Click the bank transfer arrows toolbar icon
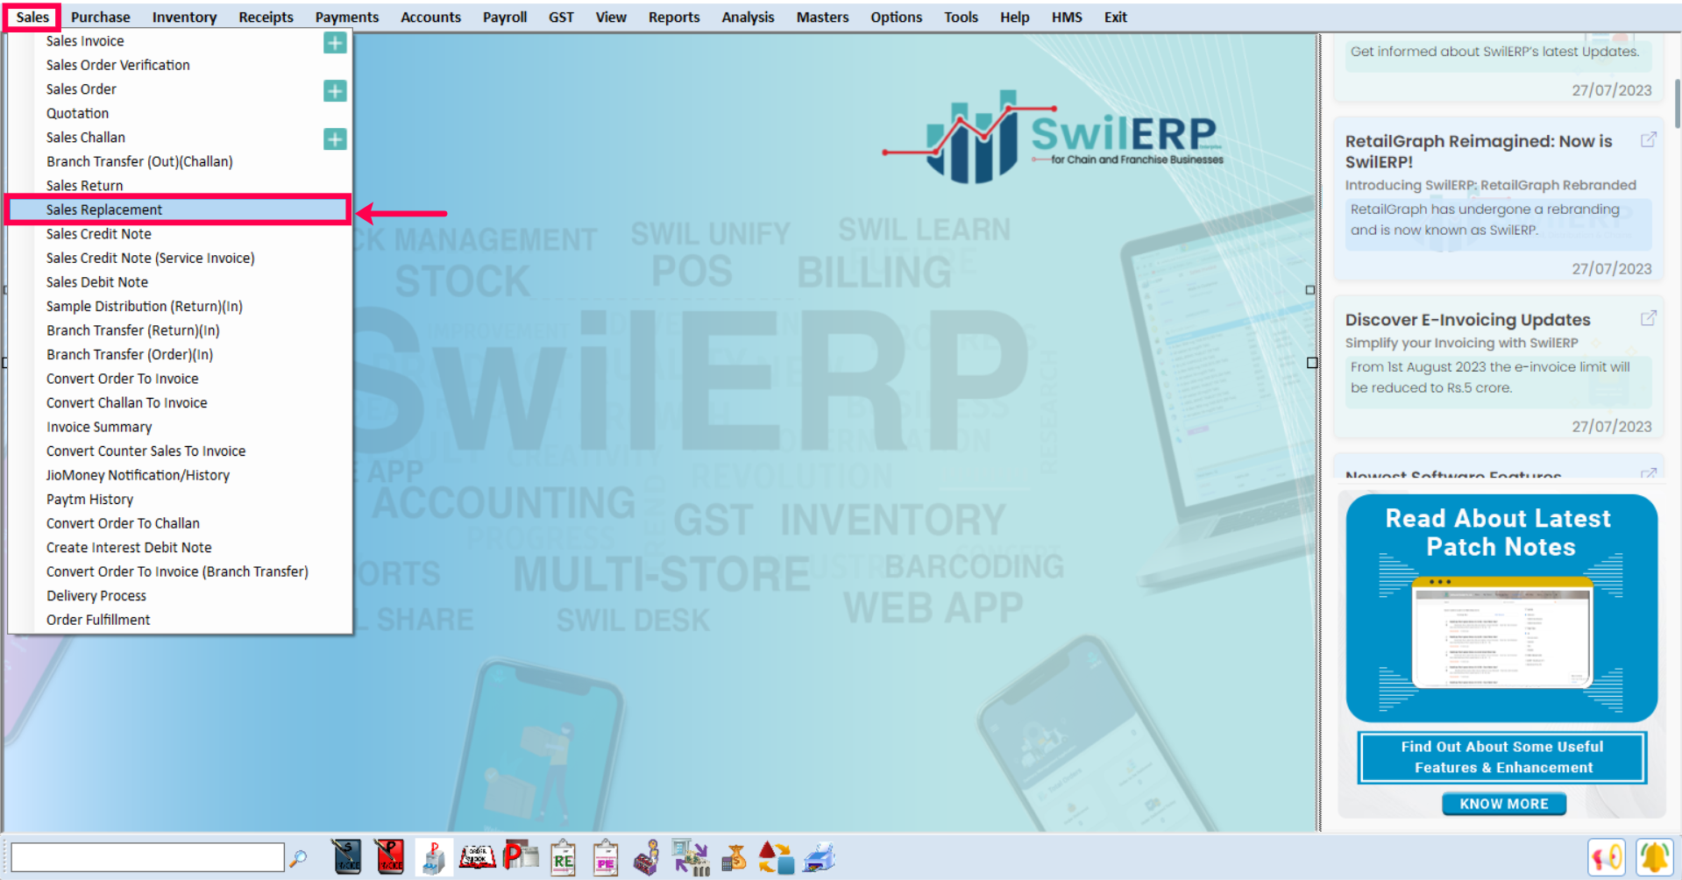The width and height of the screenshot is (1682, 880). click(x=691, y=857)
